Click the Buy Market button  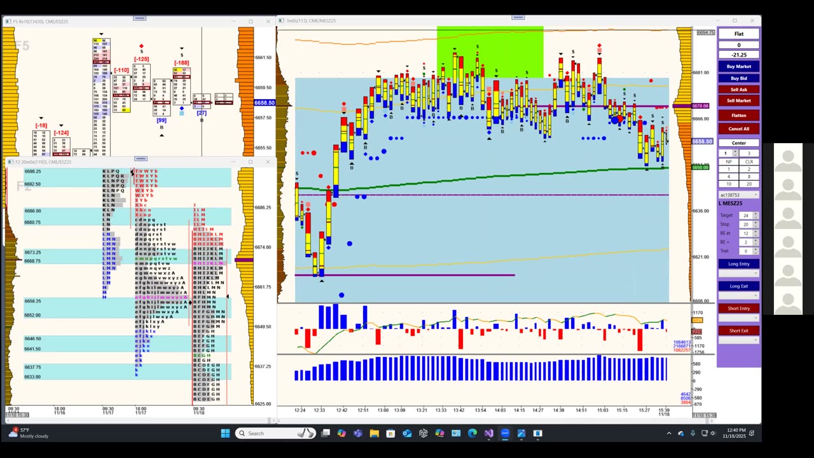[x=738, y=66]
